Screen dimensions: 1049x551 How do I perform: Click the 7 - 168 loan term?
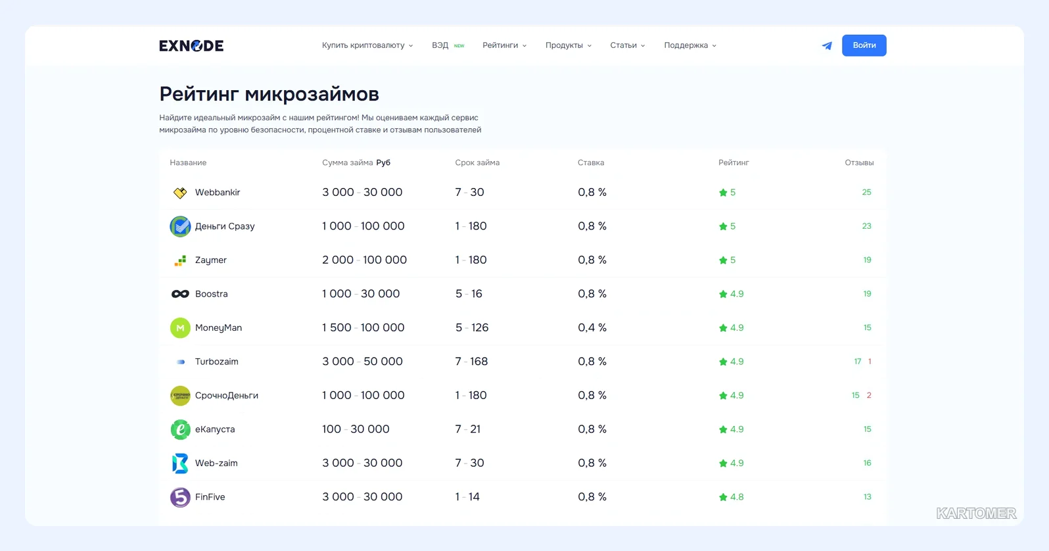[471, 362]
